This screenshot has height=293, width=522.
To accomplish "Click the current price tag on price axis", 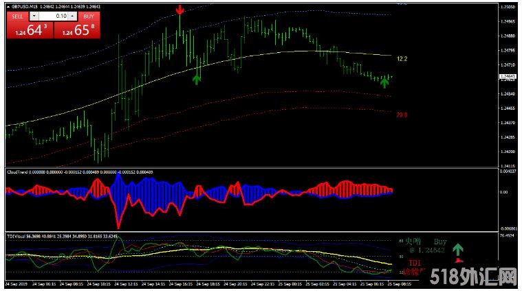I will click(x=507, y=77).
